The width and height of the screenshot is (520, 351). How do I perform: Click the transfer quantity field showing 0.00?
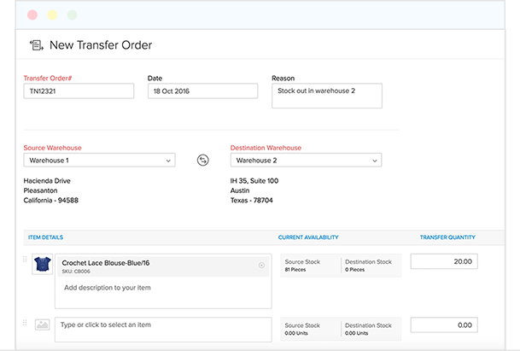point(443,325)
